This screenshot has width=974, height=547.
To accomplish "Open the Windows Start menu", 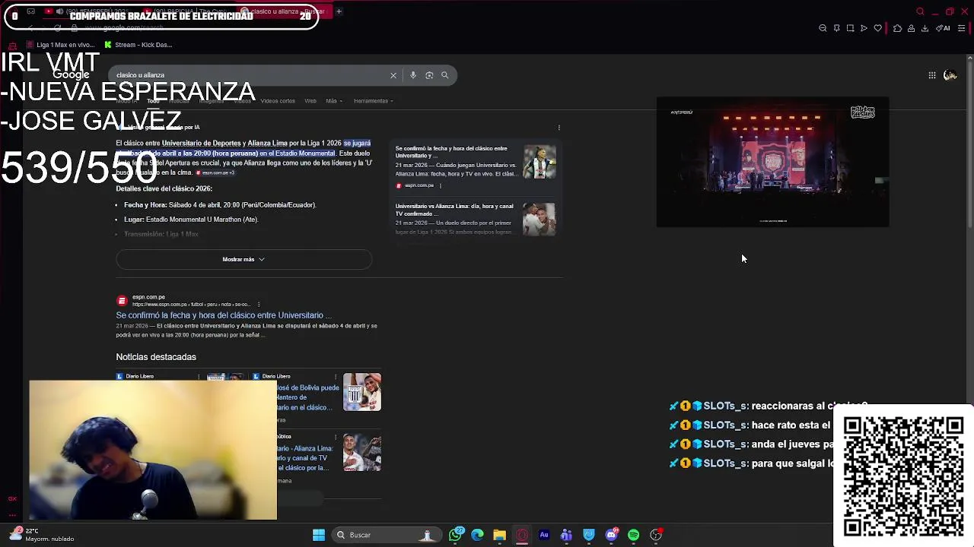I will (x=319, y=535).
